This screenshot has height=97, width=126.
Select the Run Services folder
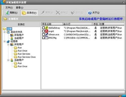coord(24,54)
